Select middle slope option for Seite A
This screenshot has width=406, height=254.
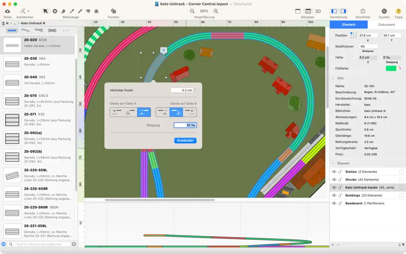click(130, 112)
